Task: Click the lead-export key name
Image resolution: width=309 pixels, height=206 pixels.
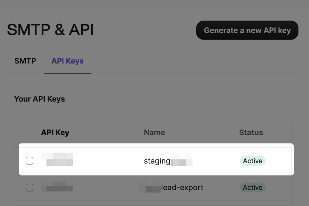Action: (x=182, y=188)
